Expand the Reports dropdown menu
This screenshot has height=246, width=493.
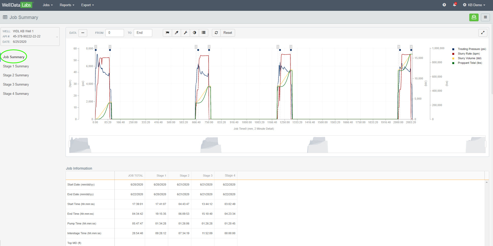click(67, 5)
